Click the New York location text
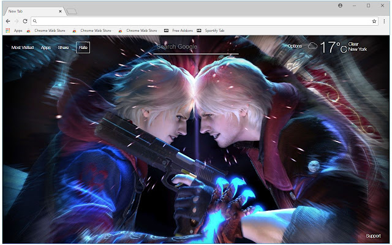Screen dimensions: 392x245 (358, 49)
